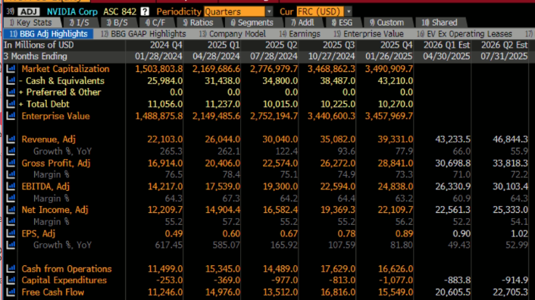Open chart icon for EPS, Adj row
Viewport: 535px width, 300px height.
11,233
